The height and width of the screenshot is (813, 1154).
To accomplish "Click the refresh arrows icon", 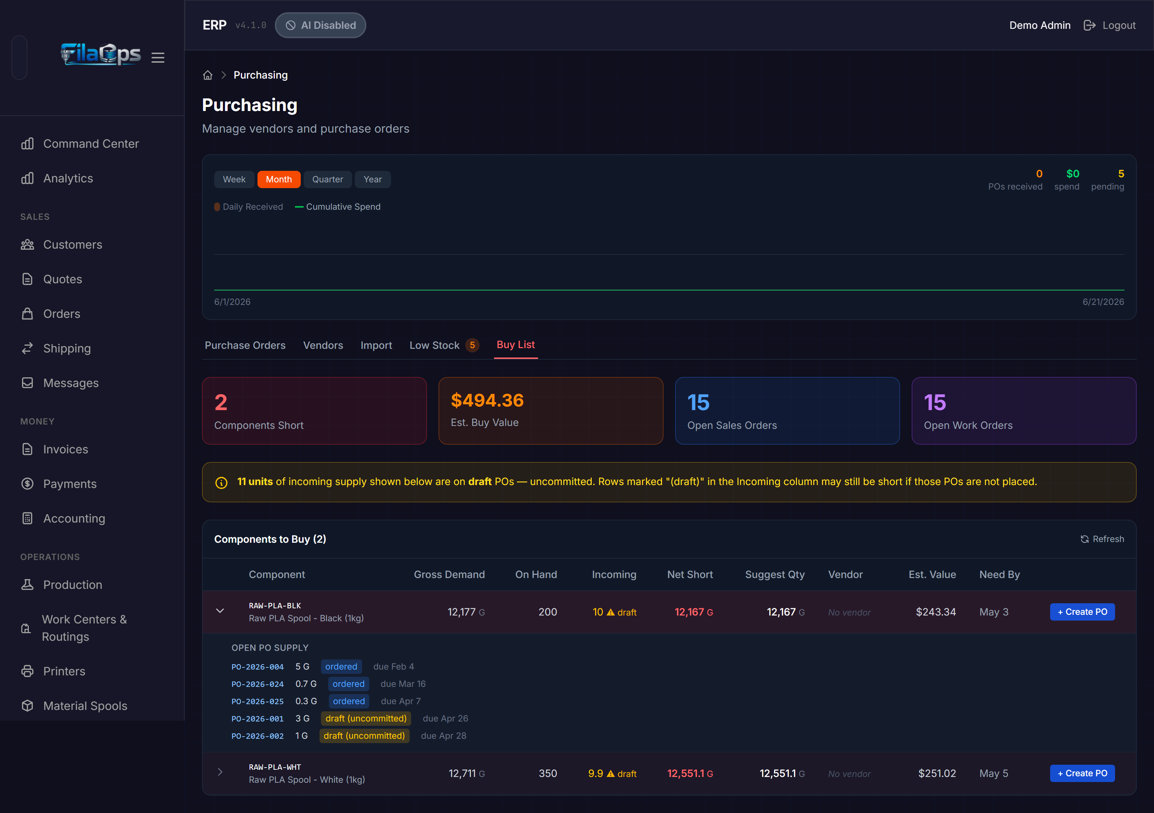I will click(x=1084, y=539).
